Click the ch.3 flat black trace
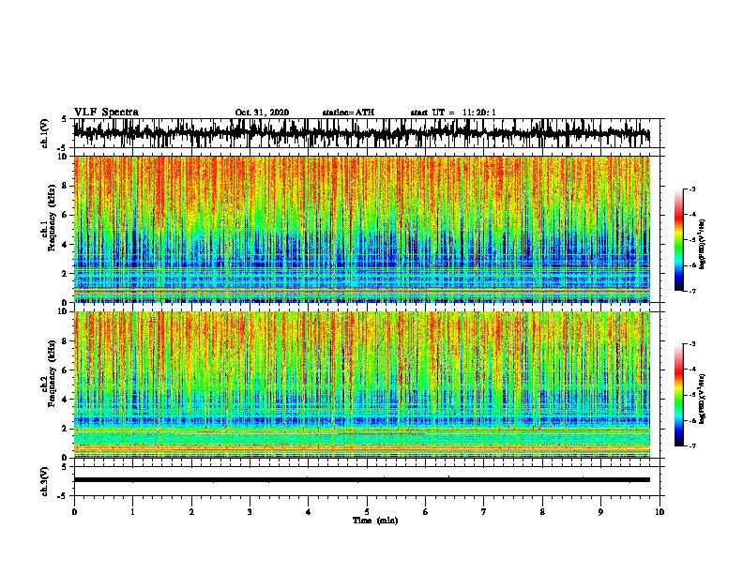This screenshot has width=743, height=574. pos(361,480)
